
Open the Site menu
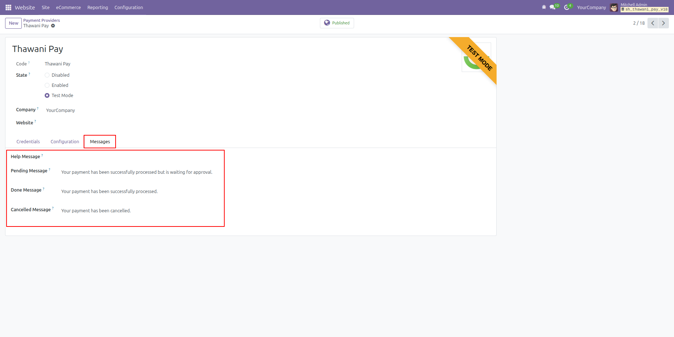pyautogui.click(x=45, y=7)
